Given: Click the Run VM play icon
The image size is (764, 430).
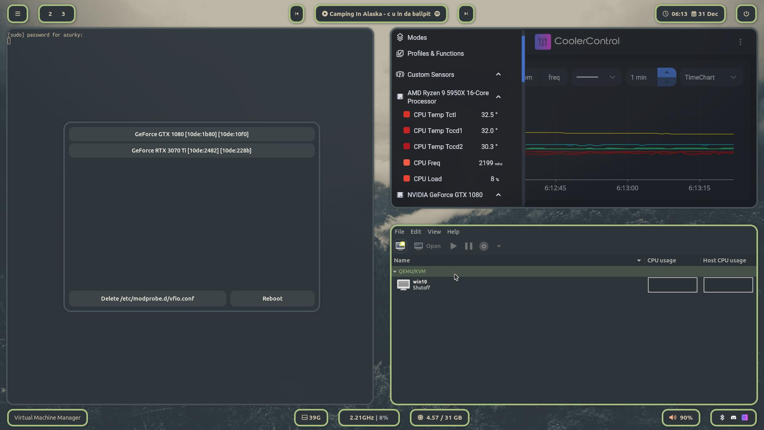Looking at the screenshot, I should pyautogui.click(x=453, y=246).
